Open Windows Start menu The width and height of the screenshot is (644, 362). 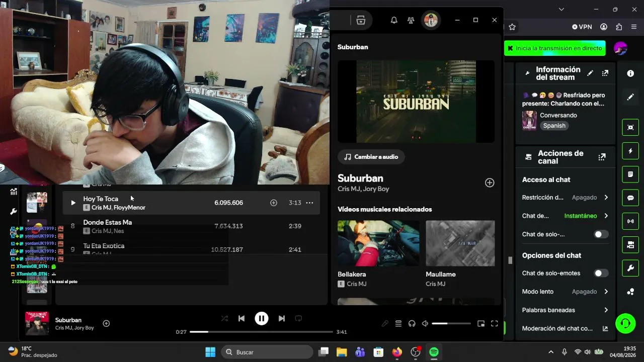click(210, 352)
